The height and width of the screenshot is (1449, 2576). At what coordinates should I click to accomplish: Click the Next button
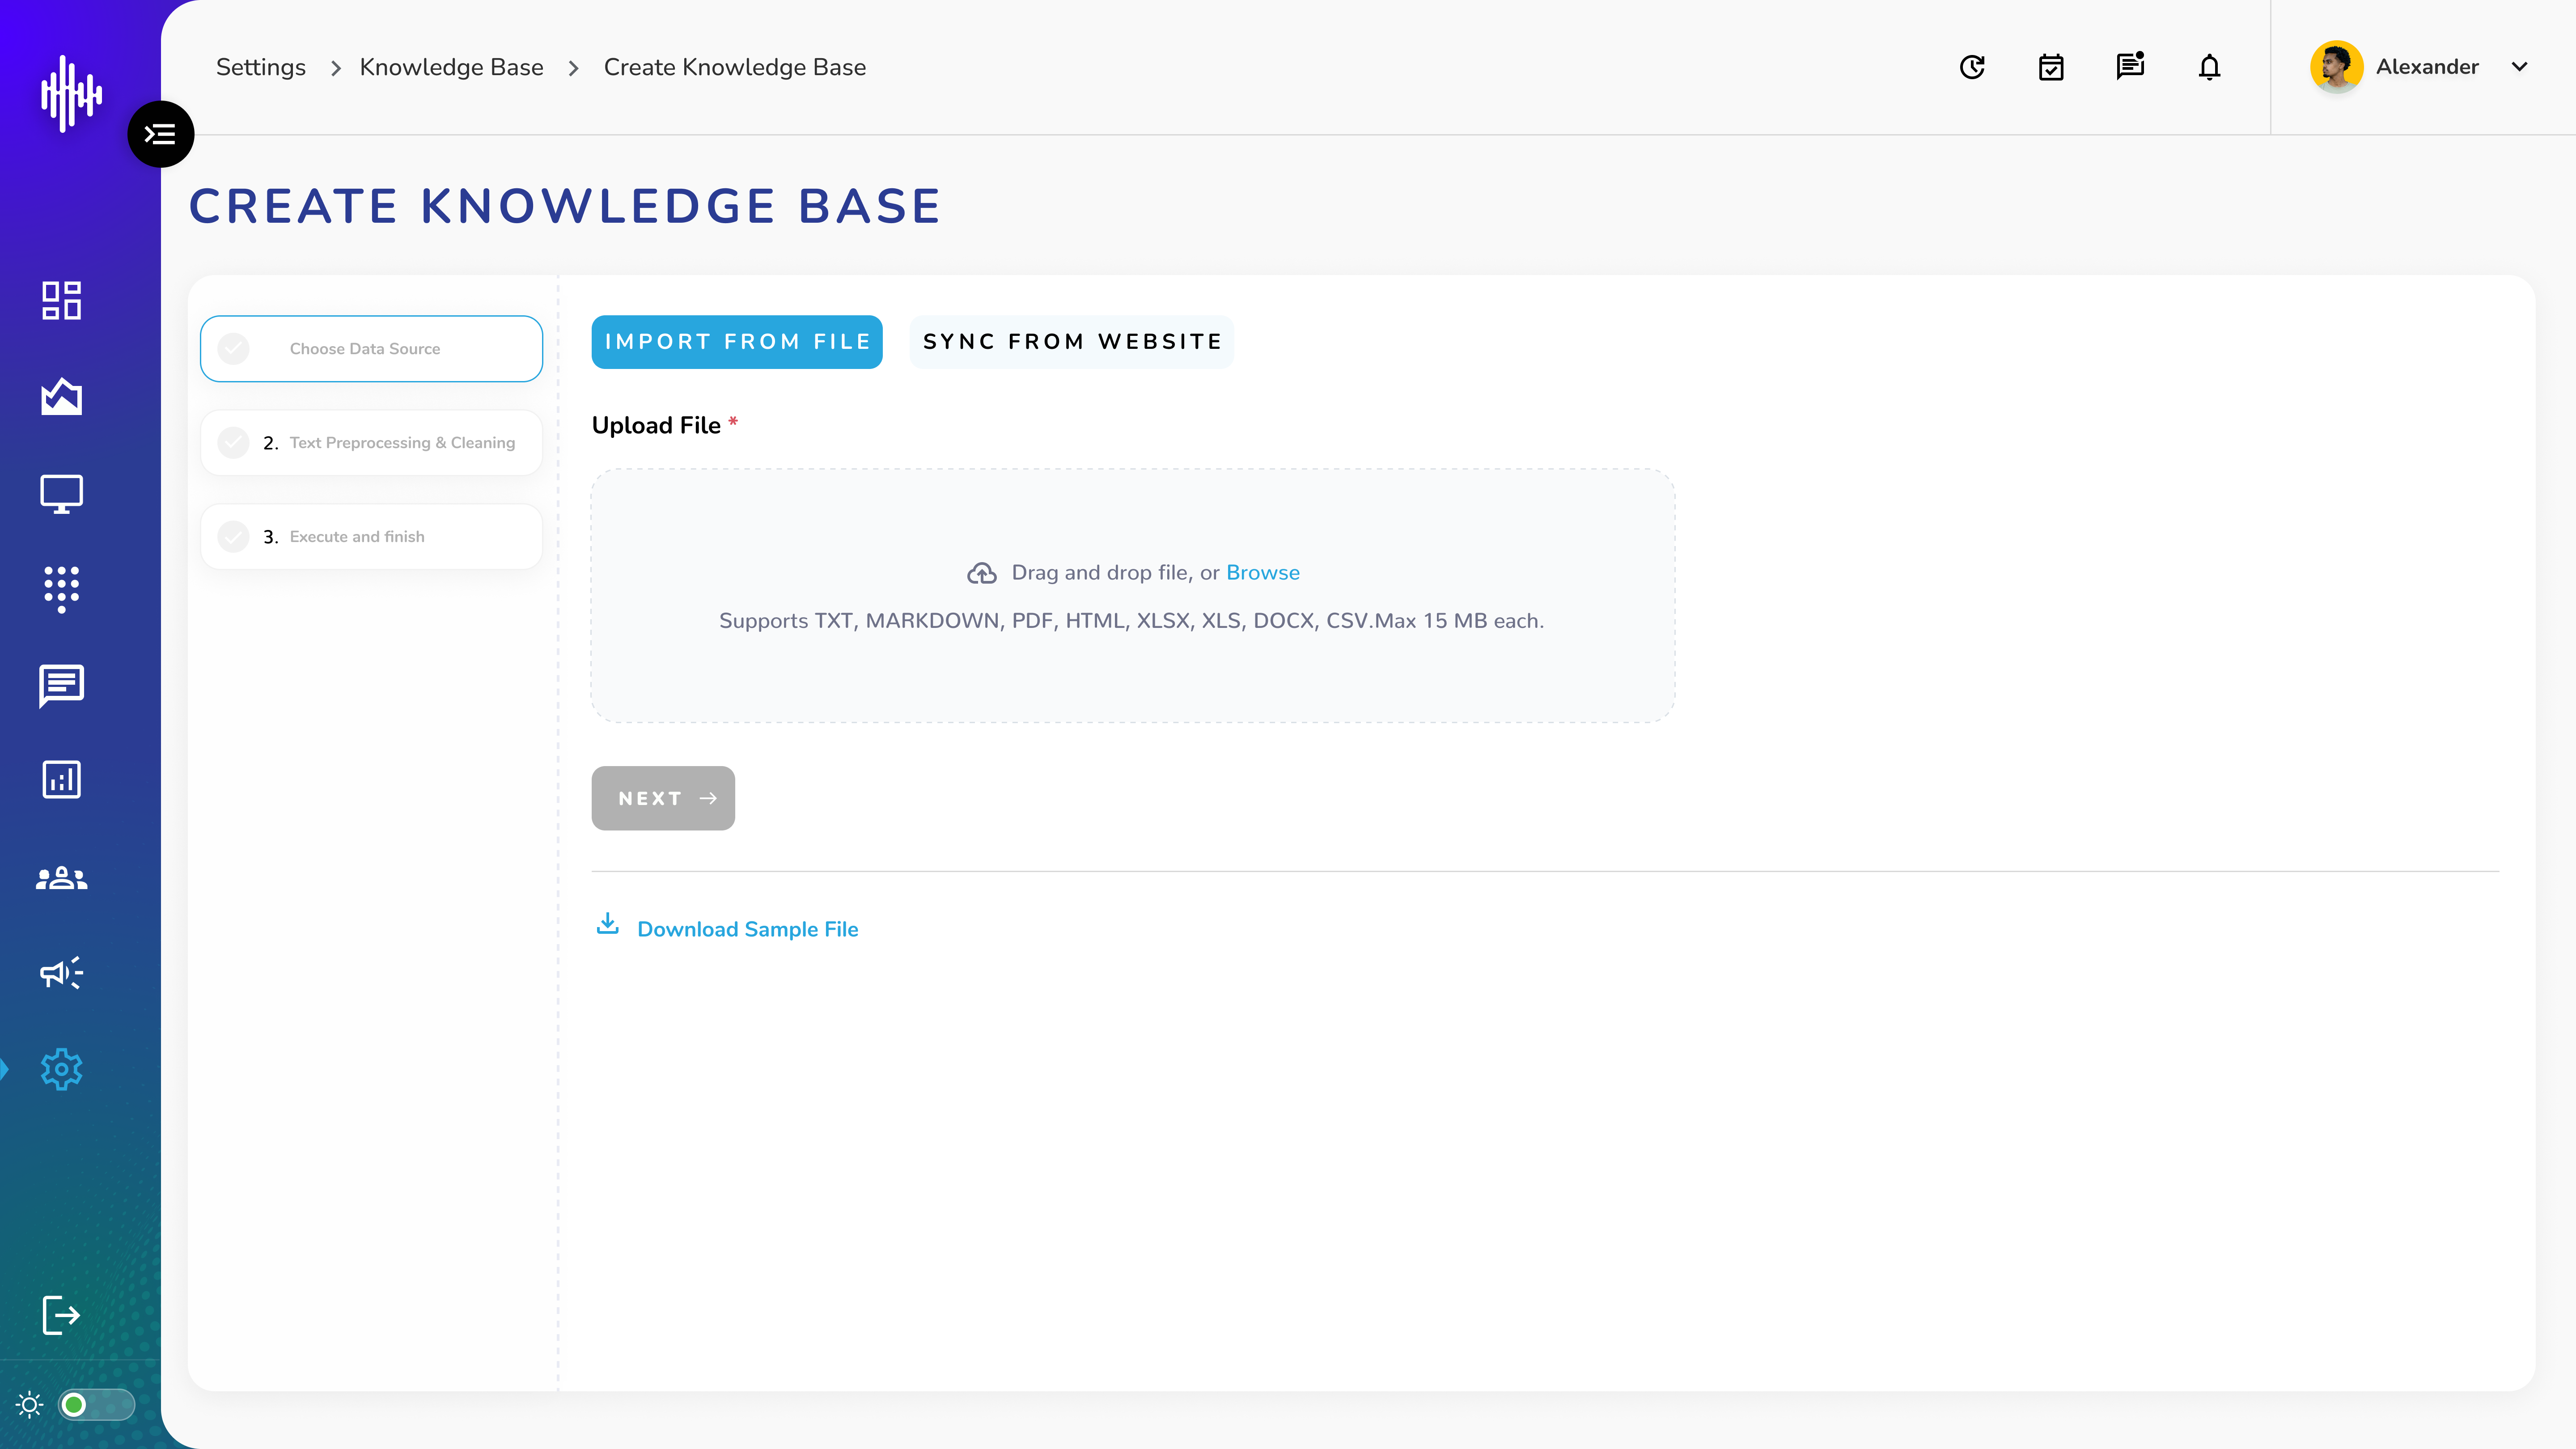(663, 798)
